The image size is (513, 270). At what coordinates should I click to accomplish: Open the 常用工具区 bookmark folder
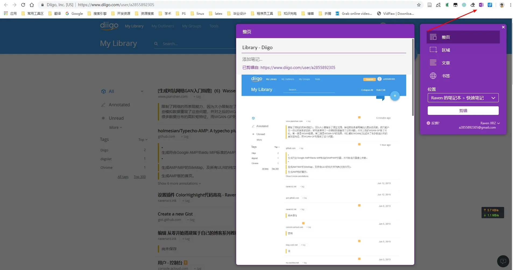[x=32, y=13]
